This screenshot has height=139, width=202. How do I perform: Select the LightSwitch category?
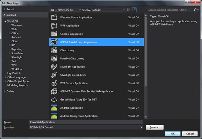[x=14, y=73]
